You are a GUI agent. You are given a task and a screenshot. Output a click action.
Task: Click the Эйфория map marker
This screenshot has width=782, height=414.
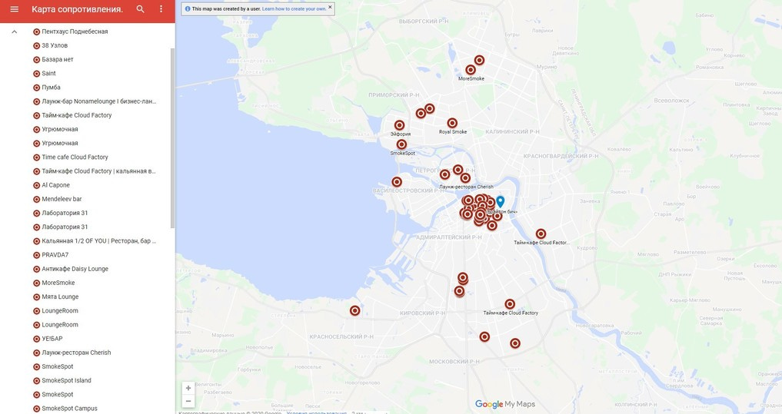(x=400, y=125)
